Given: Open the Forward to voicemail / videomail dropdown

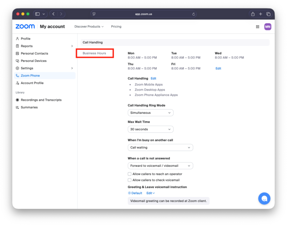Looking at the screenshot, I should click(160, 166).
